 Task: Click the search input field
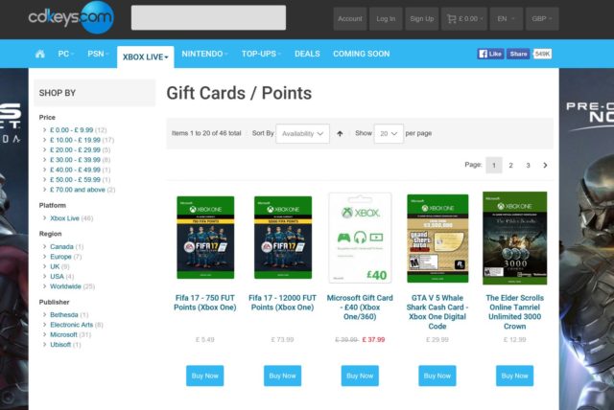coord(208,17)
